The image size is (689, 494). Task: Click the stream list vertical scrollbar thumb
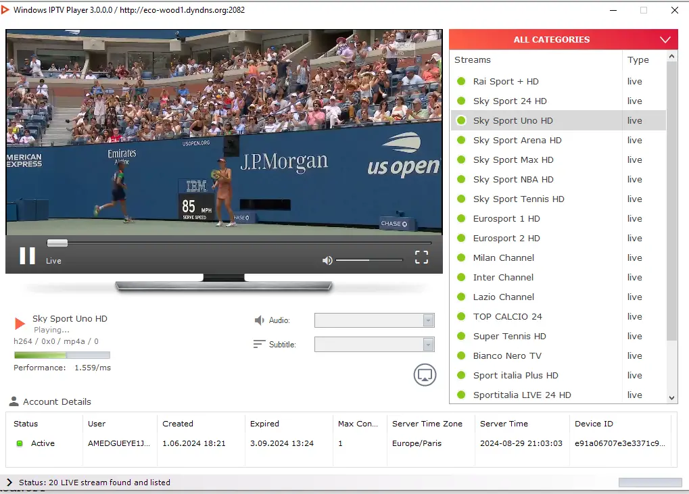click(x=671, y=201)
